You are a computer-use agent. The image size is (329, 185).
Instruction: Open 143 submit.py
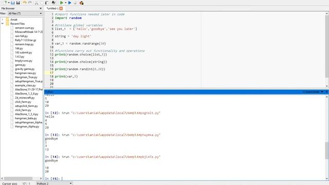point(24,52)
